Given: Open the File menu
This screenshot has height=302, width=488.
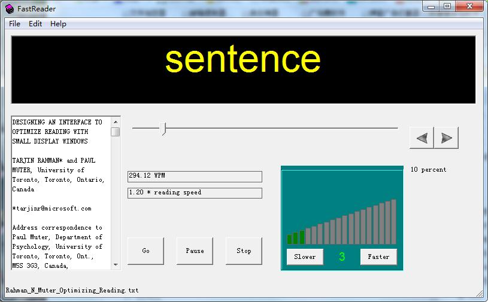Looking at the screenshot, I should click(14, 24).
